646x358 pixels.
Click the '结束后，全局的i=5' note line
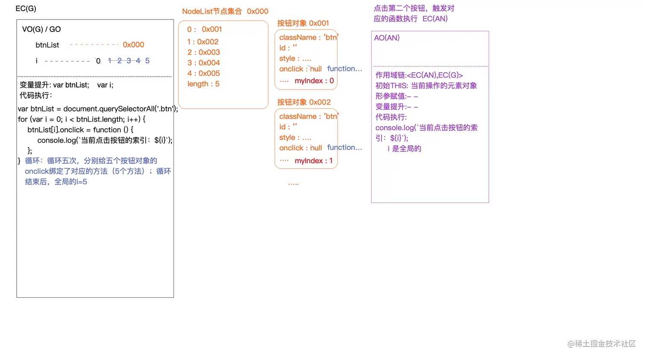56,182
